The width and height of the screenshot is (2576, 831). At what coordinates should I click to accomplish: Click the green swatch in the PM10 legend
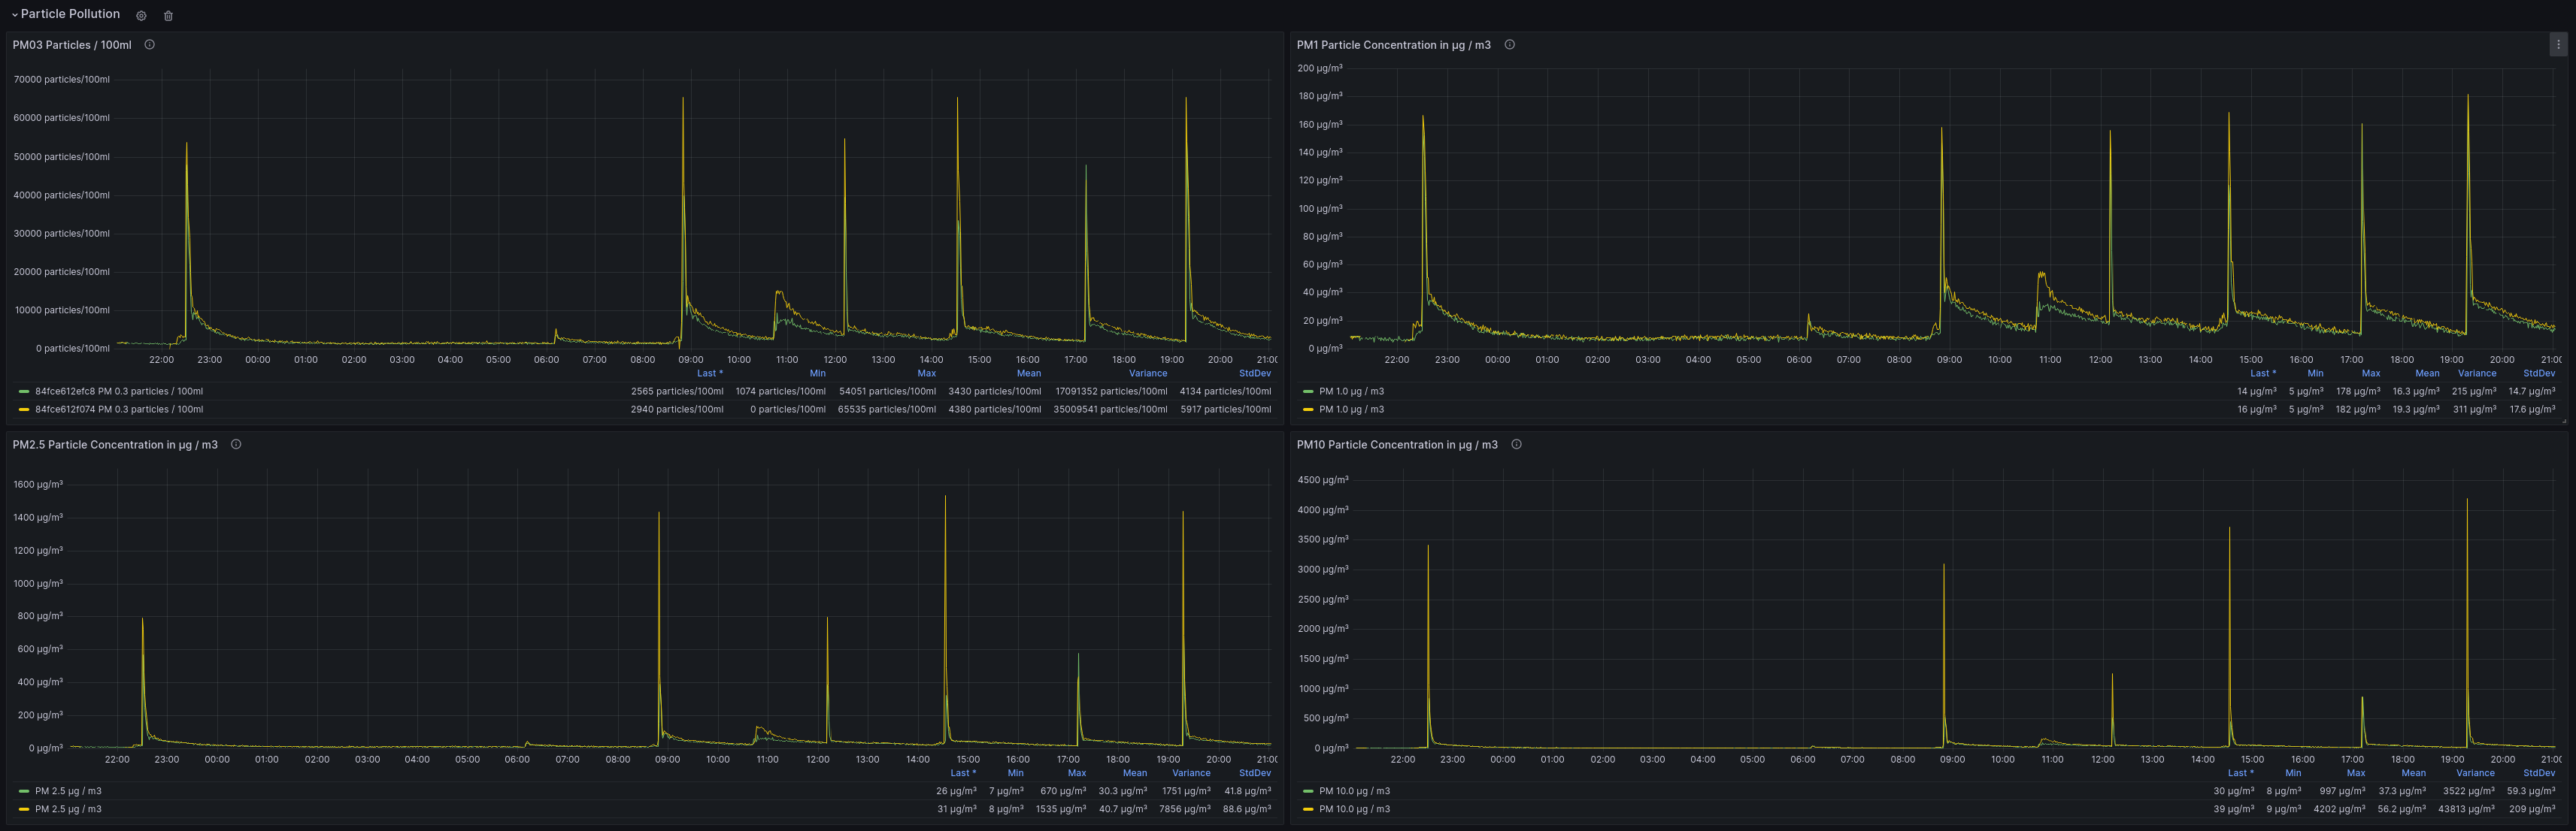[x=1308, y=791]
